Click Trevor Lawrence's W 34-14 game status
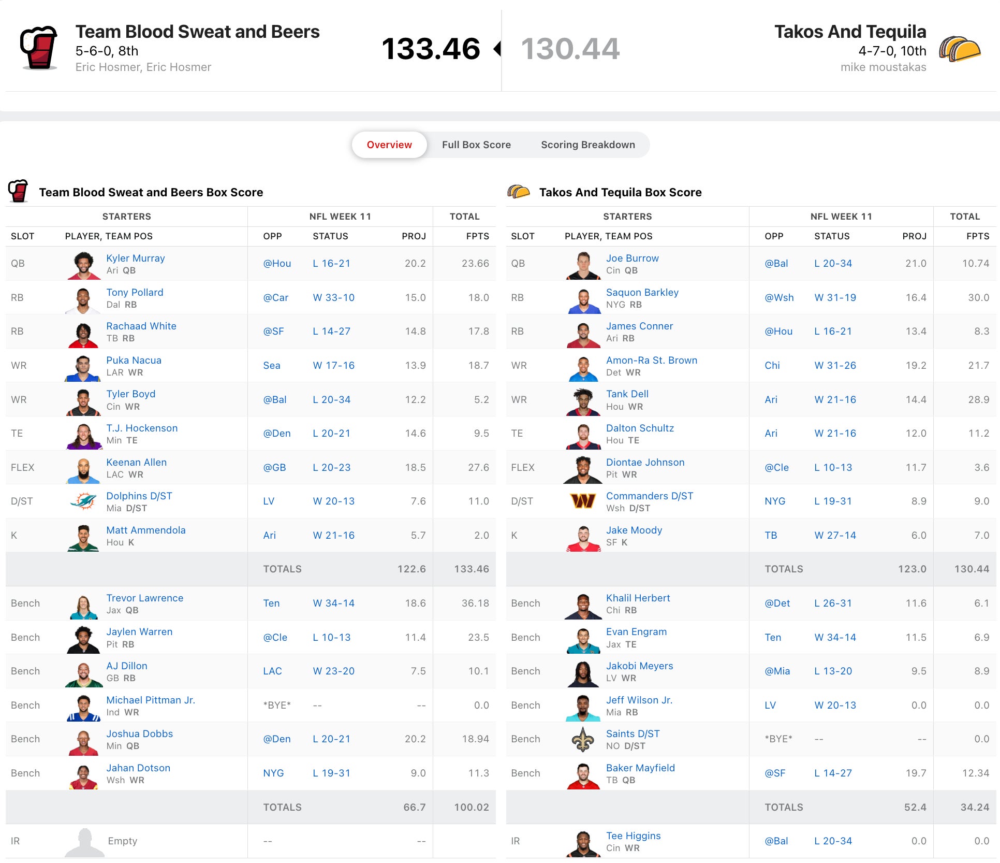 pos(333,603)
